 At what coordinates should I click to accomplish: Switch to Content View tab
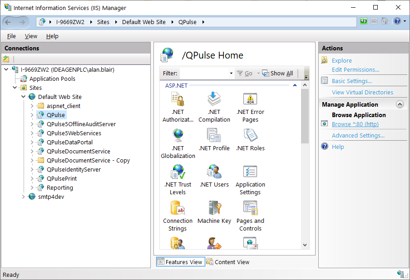coord(228,262)
